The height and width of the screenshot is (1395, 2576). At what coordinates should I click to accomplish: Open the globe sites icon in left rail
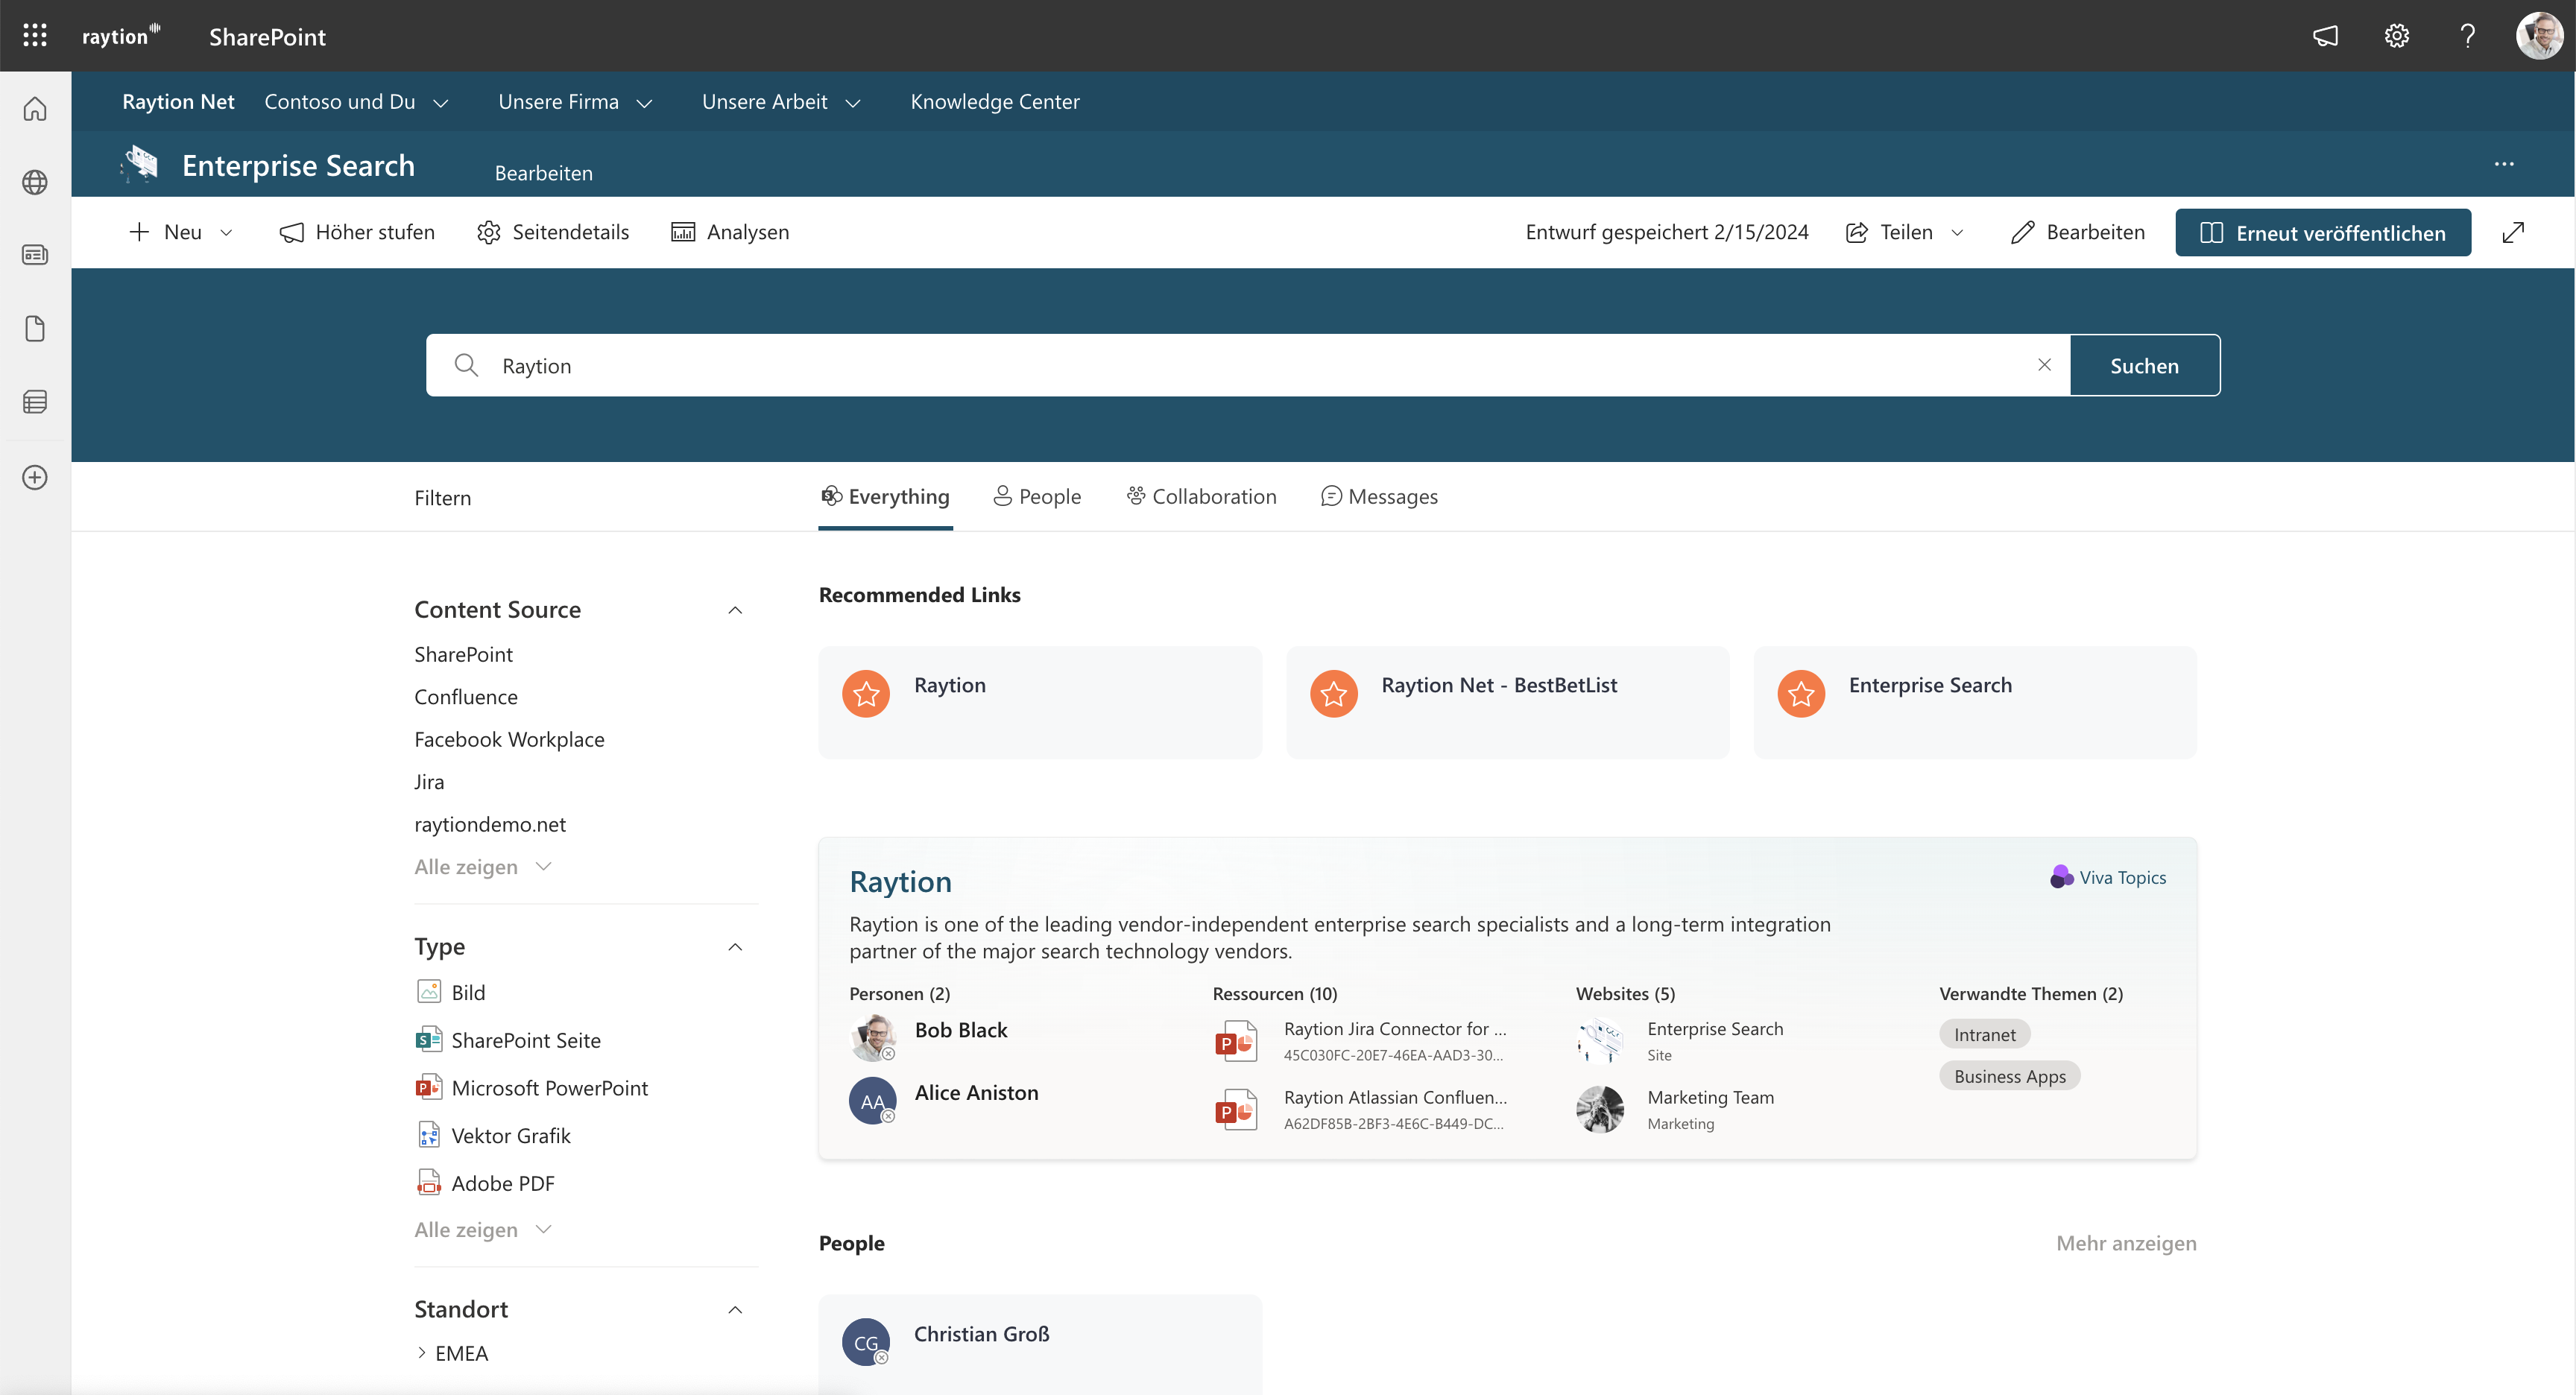pyautogui.click(x=35, y=182)
